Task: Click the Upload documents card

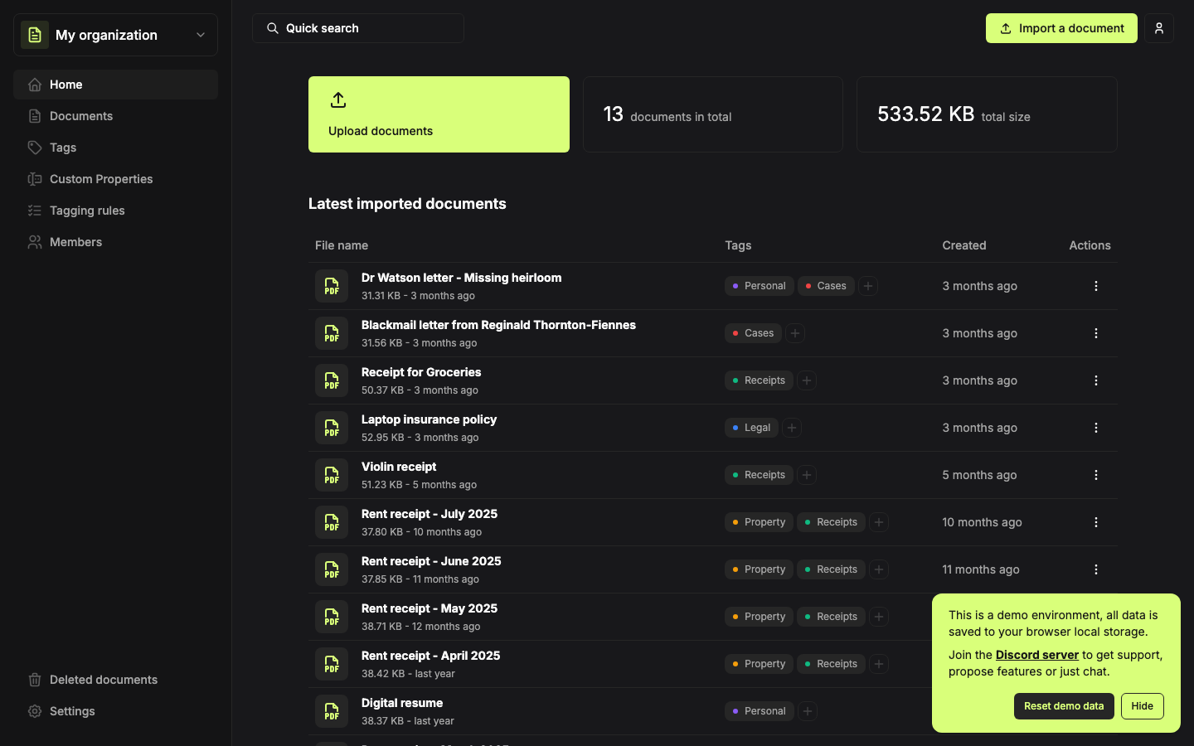Action: click(x=439, y=114)
